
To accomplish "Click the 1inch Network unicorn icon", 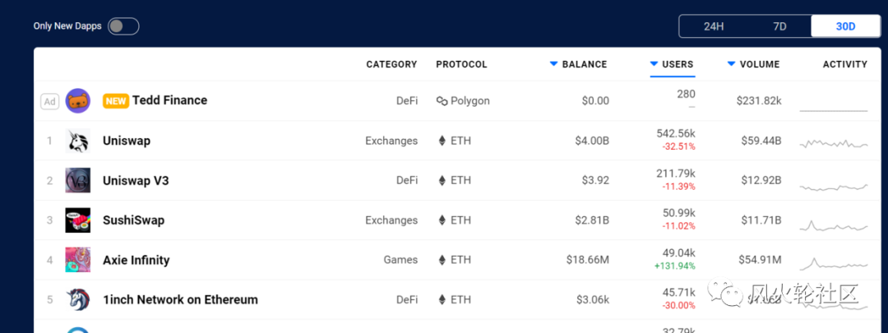I will (77, 299).
